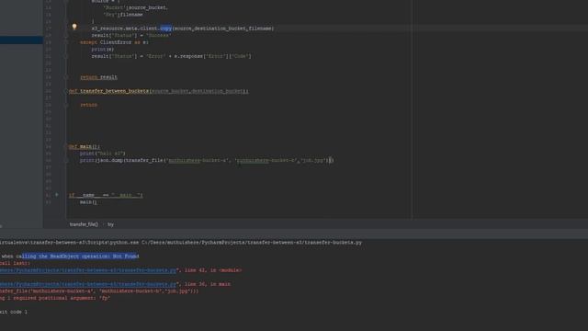Click the main() call on last line
The height and width of the screenshot is (331, 588).
tap(88, 202)
